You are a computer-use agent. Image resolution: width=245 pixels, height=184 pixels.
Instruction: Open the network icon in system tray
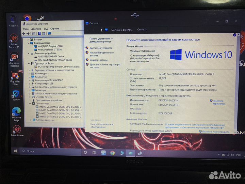pos(228,155)
